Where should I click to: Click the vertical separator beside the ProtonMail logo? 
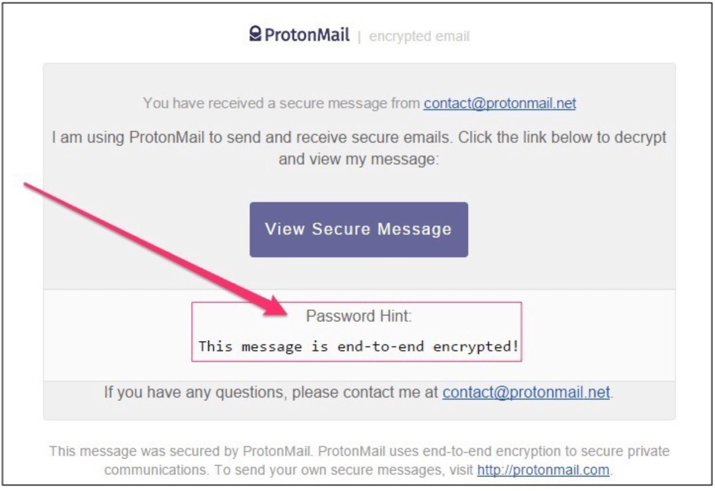pos(359,37)
